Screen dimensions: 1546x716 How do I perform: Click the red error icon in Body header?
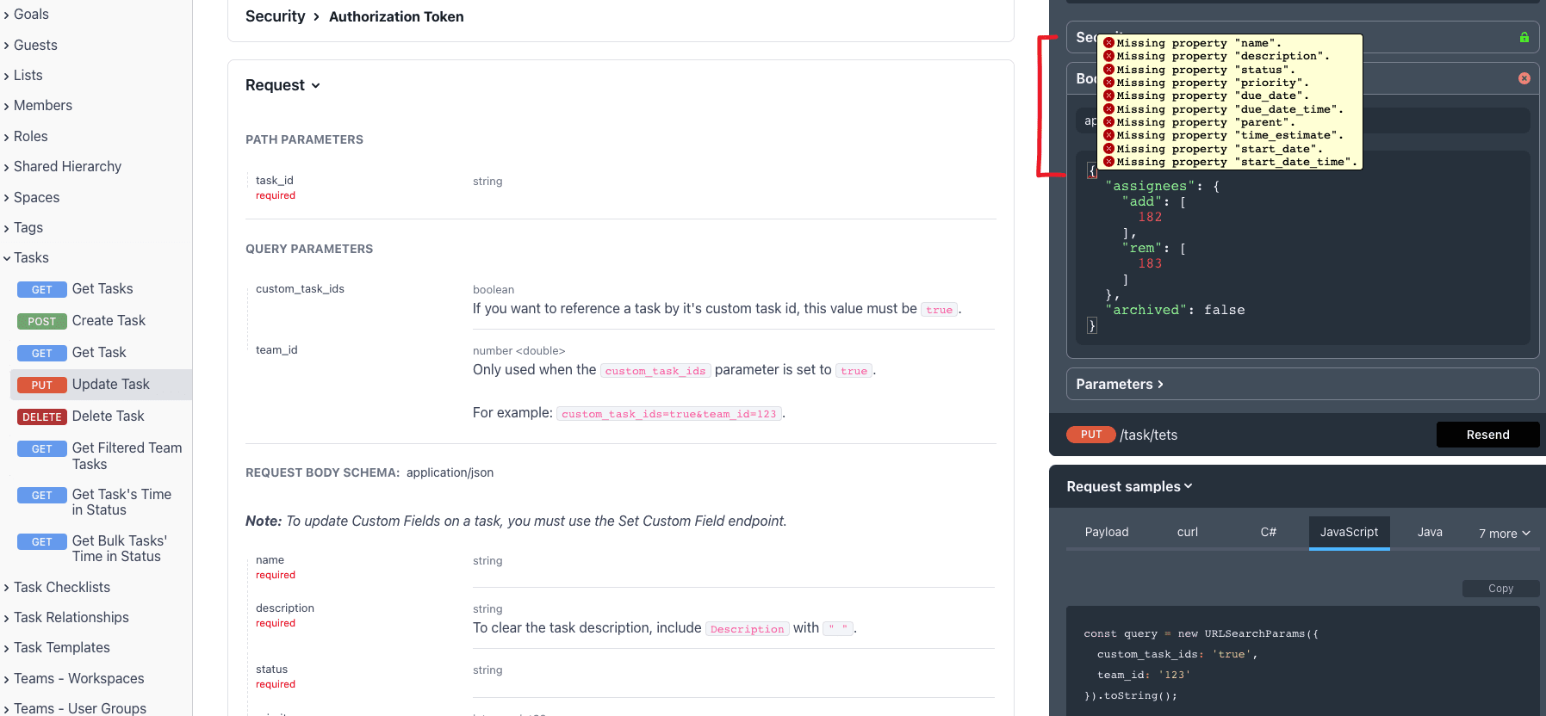[x=1524, y=78]
